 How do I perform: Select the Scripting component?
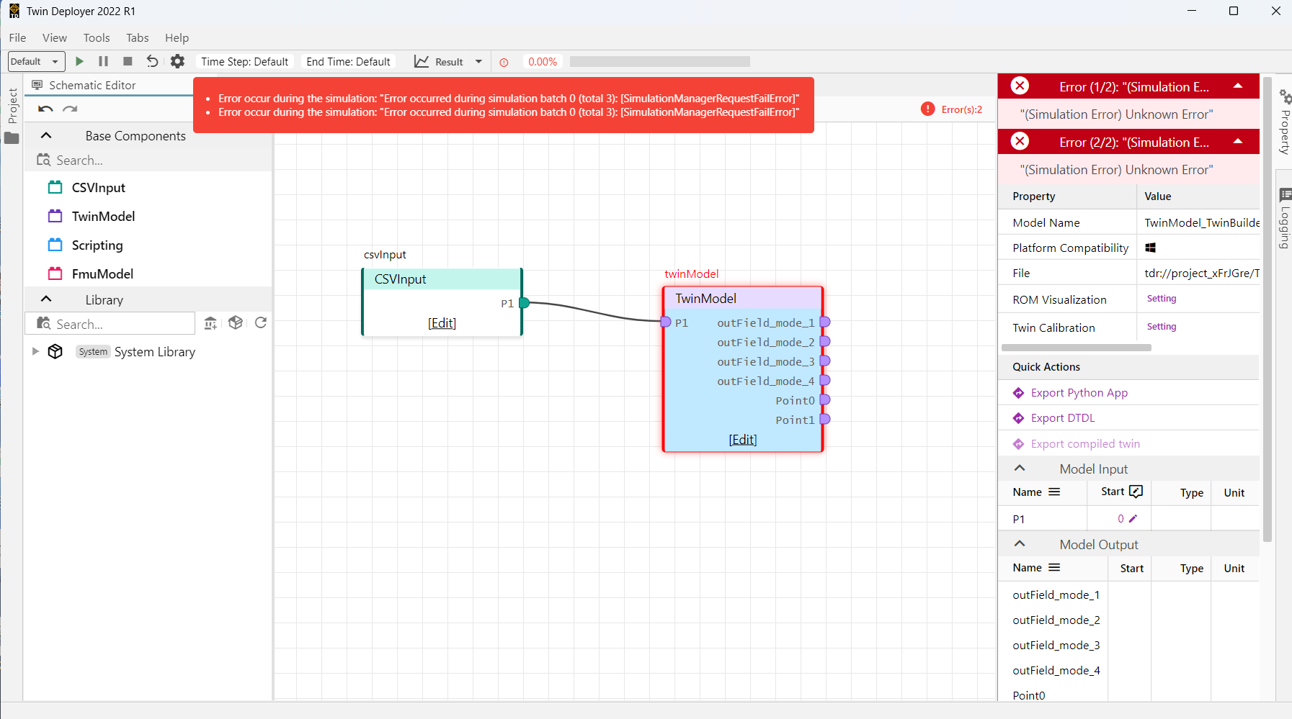(x=97, y=245)
